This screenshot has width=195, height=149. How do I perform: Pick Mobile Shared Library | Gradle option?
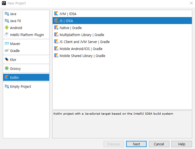(x=82, y=56)
